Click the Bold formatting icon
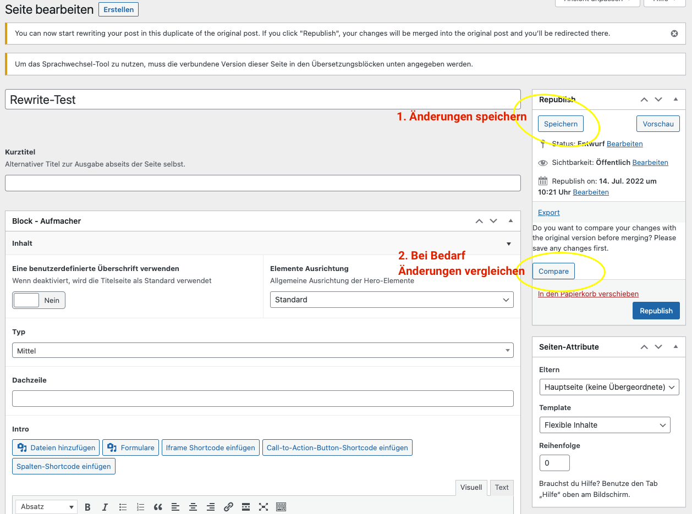The height and width of the screenshot is (514, 692). tap(87, 507)
